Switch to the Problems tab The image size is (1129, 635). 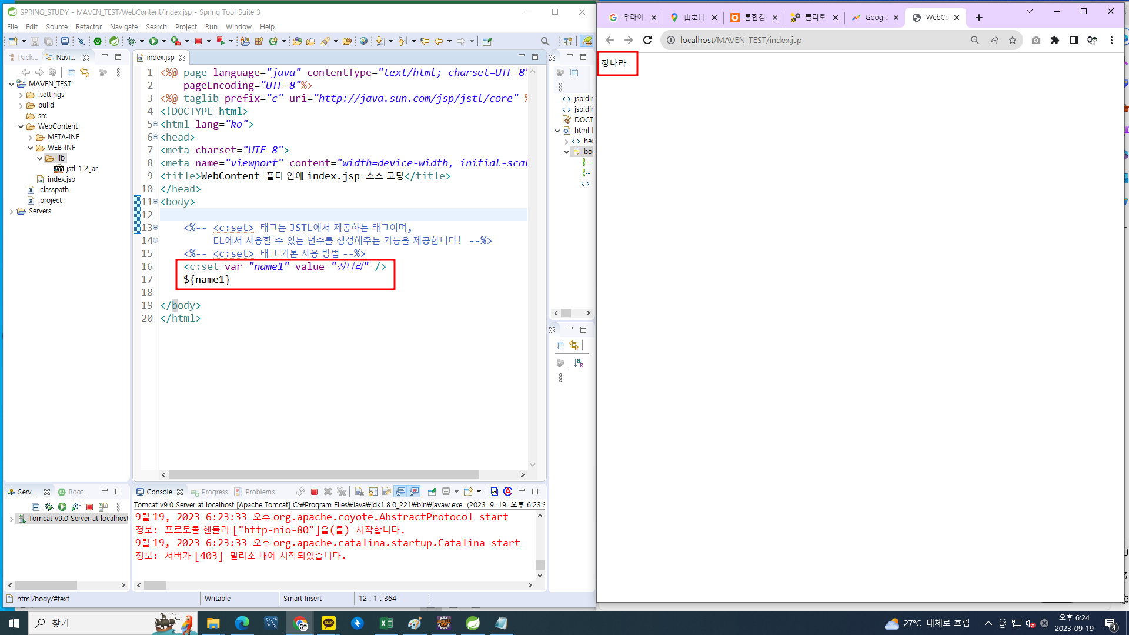[x=259, y=492]
